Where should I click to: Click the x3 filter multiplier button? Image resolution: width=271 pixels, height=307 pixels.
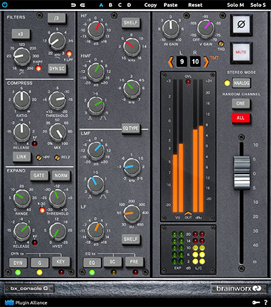(20, 34)
